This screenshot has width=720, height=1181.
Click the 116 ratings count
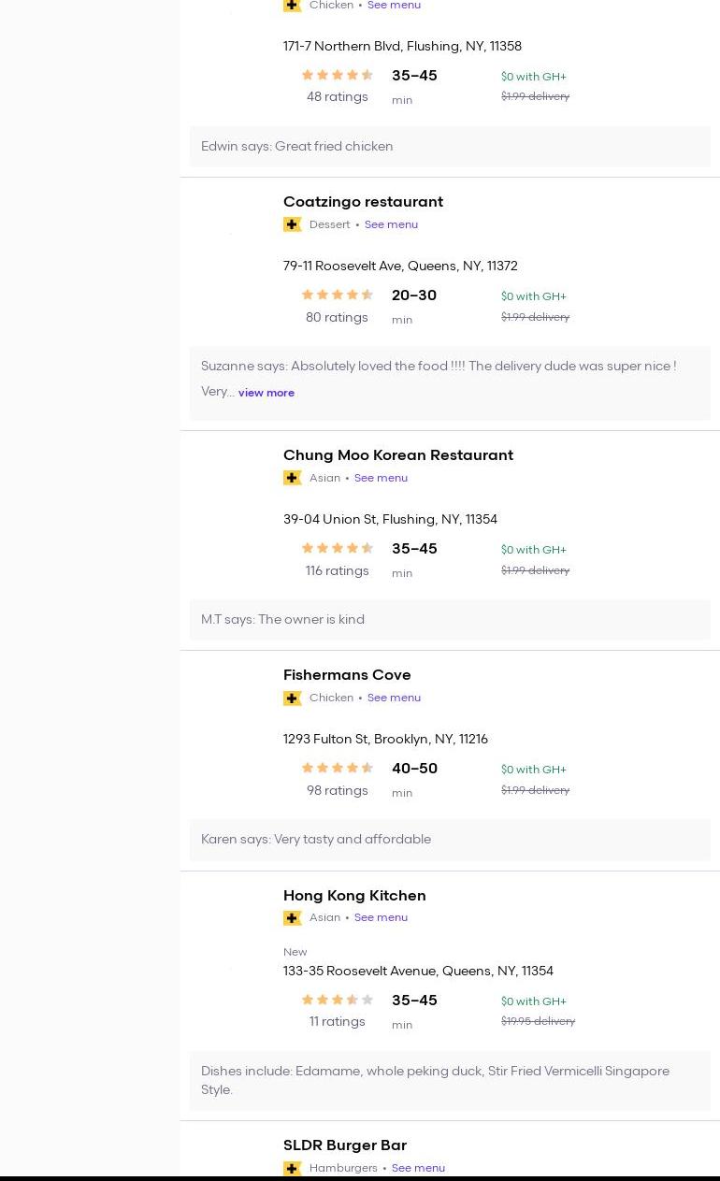(337, 571)
